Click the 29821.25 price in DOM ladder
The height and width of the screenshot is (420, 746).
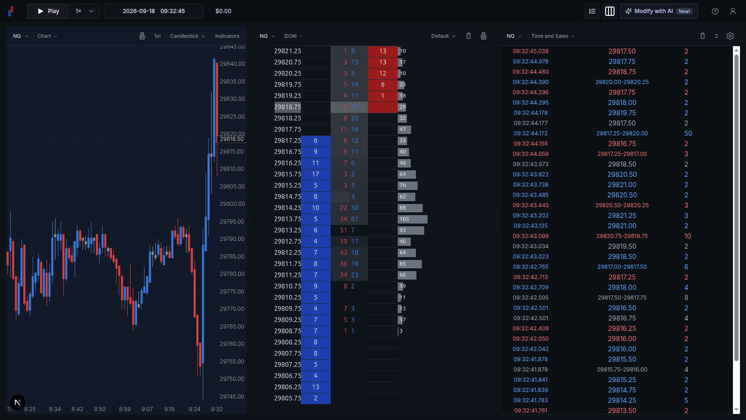click(x=288, y=51)
